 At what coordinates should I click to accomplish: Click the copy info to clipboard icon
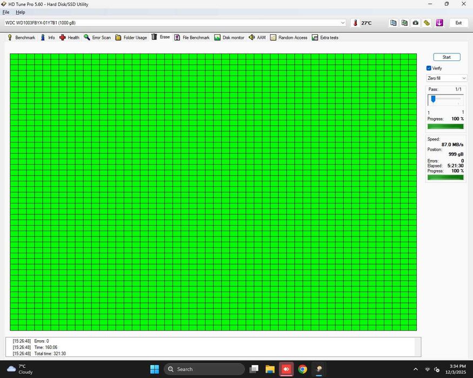(x=393, y=23)
